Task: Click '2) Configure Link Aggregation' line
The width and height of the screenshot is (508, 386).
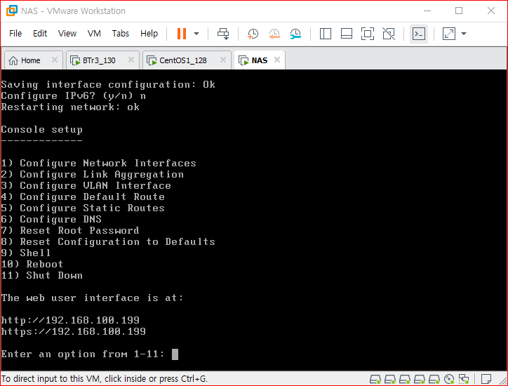Action: pyautogui.click(x=93, y=174)
